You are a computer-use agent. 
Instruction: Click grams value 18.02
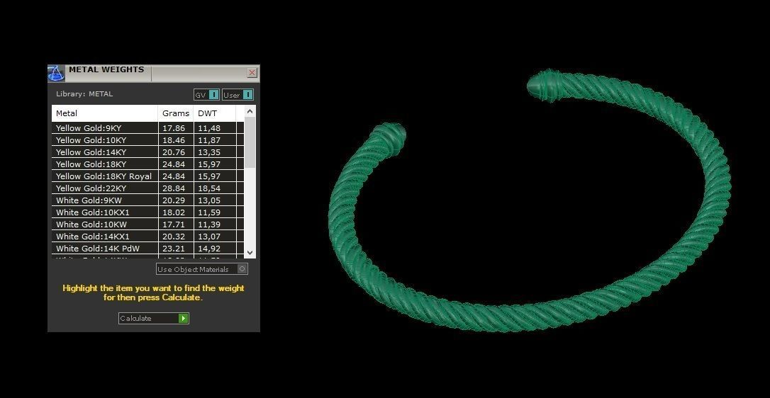[x=173, y=212]
